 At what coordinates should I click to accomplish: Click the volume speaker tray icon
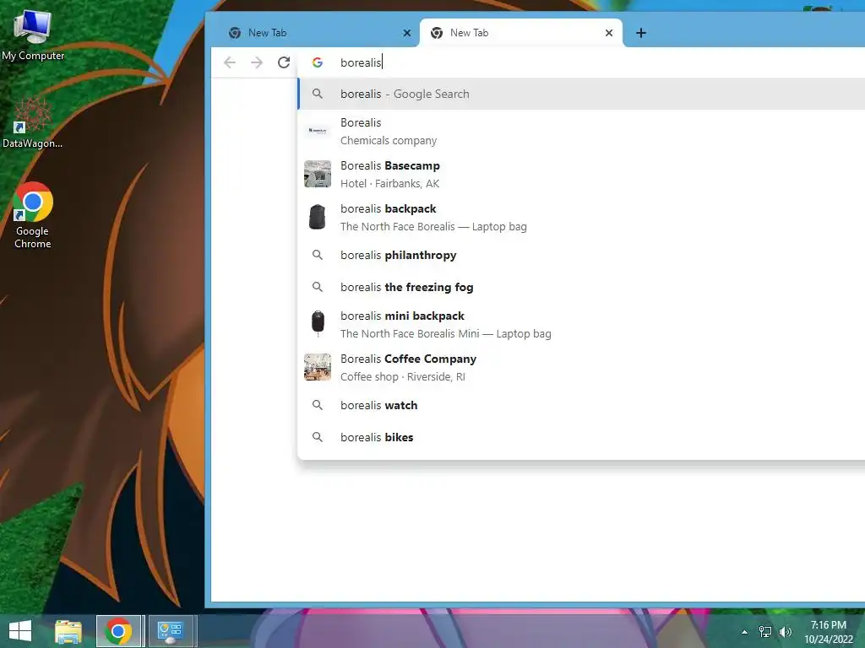point(785,632)
